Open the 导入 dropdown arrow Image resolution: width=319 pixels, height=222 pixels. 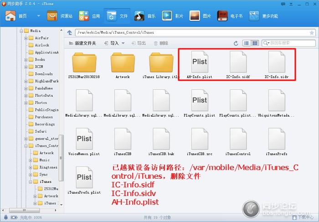123,43
